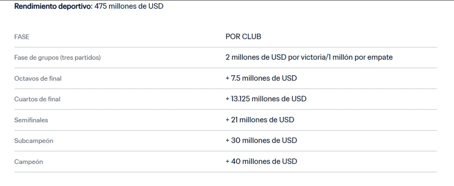Click the '+ 7.5 millones de USD' amount
The image size is (454, 186).
261,78
